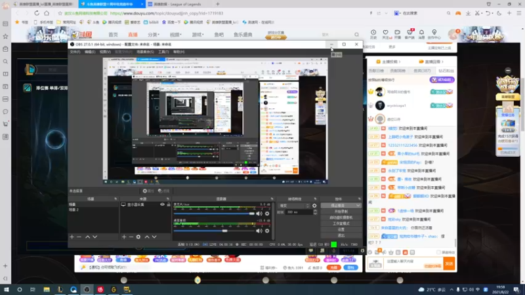Click Douyu site search magnifier icon
The width and height of the screenshot is (525, 295).
pyautogui.click(x=356, y=35)
